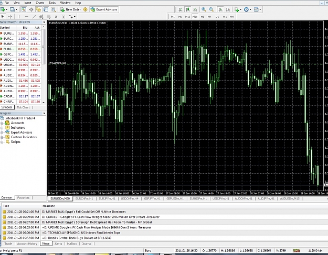Switch to Candlesticks display icon

click(188, 9)
